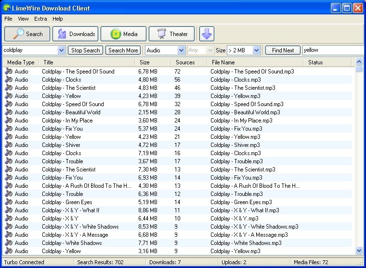Click the find field containing yellow
366x268 pixels.
(x=334, y=50)
